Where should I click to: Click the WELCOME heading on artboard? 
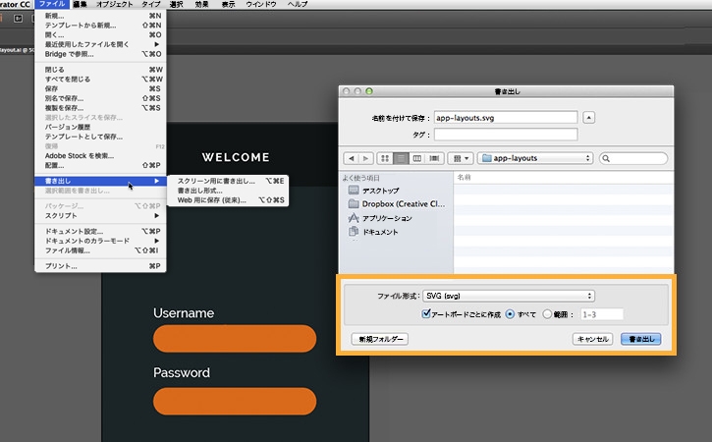[x=236, y=157]
